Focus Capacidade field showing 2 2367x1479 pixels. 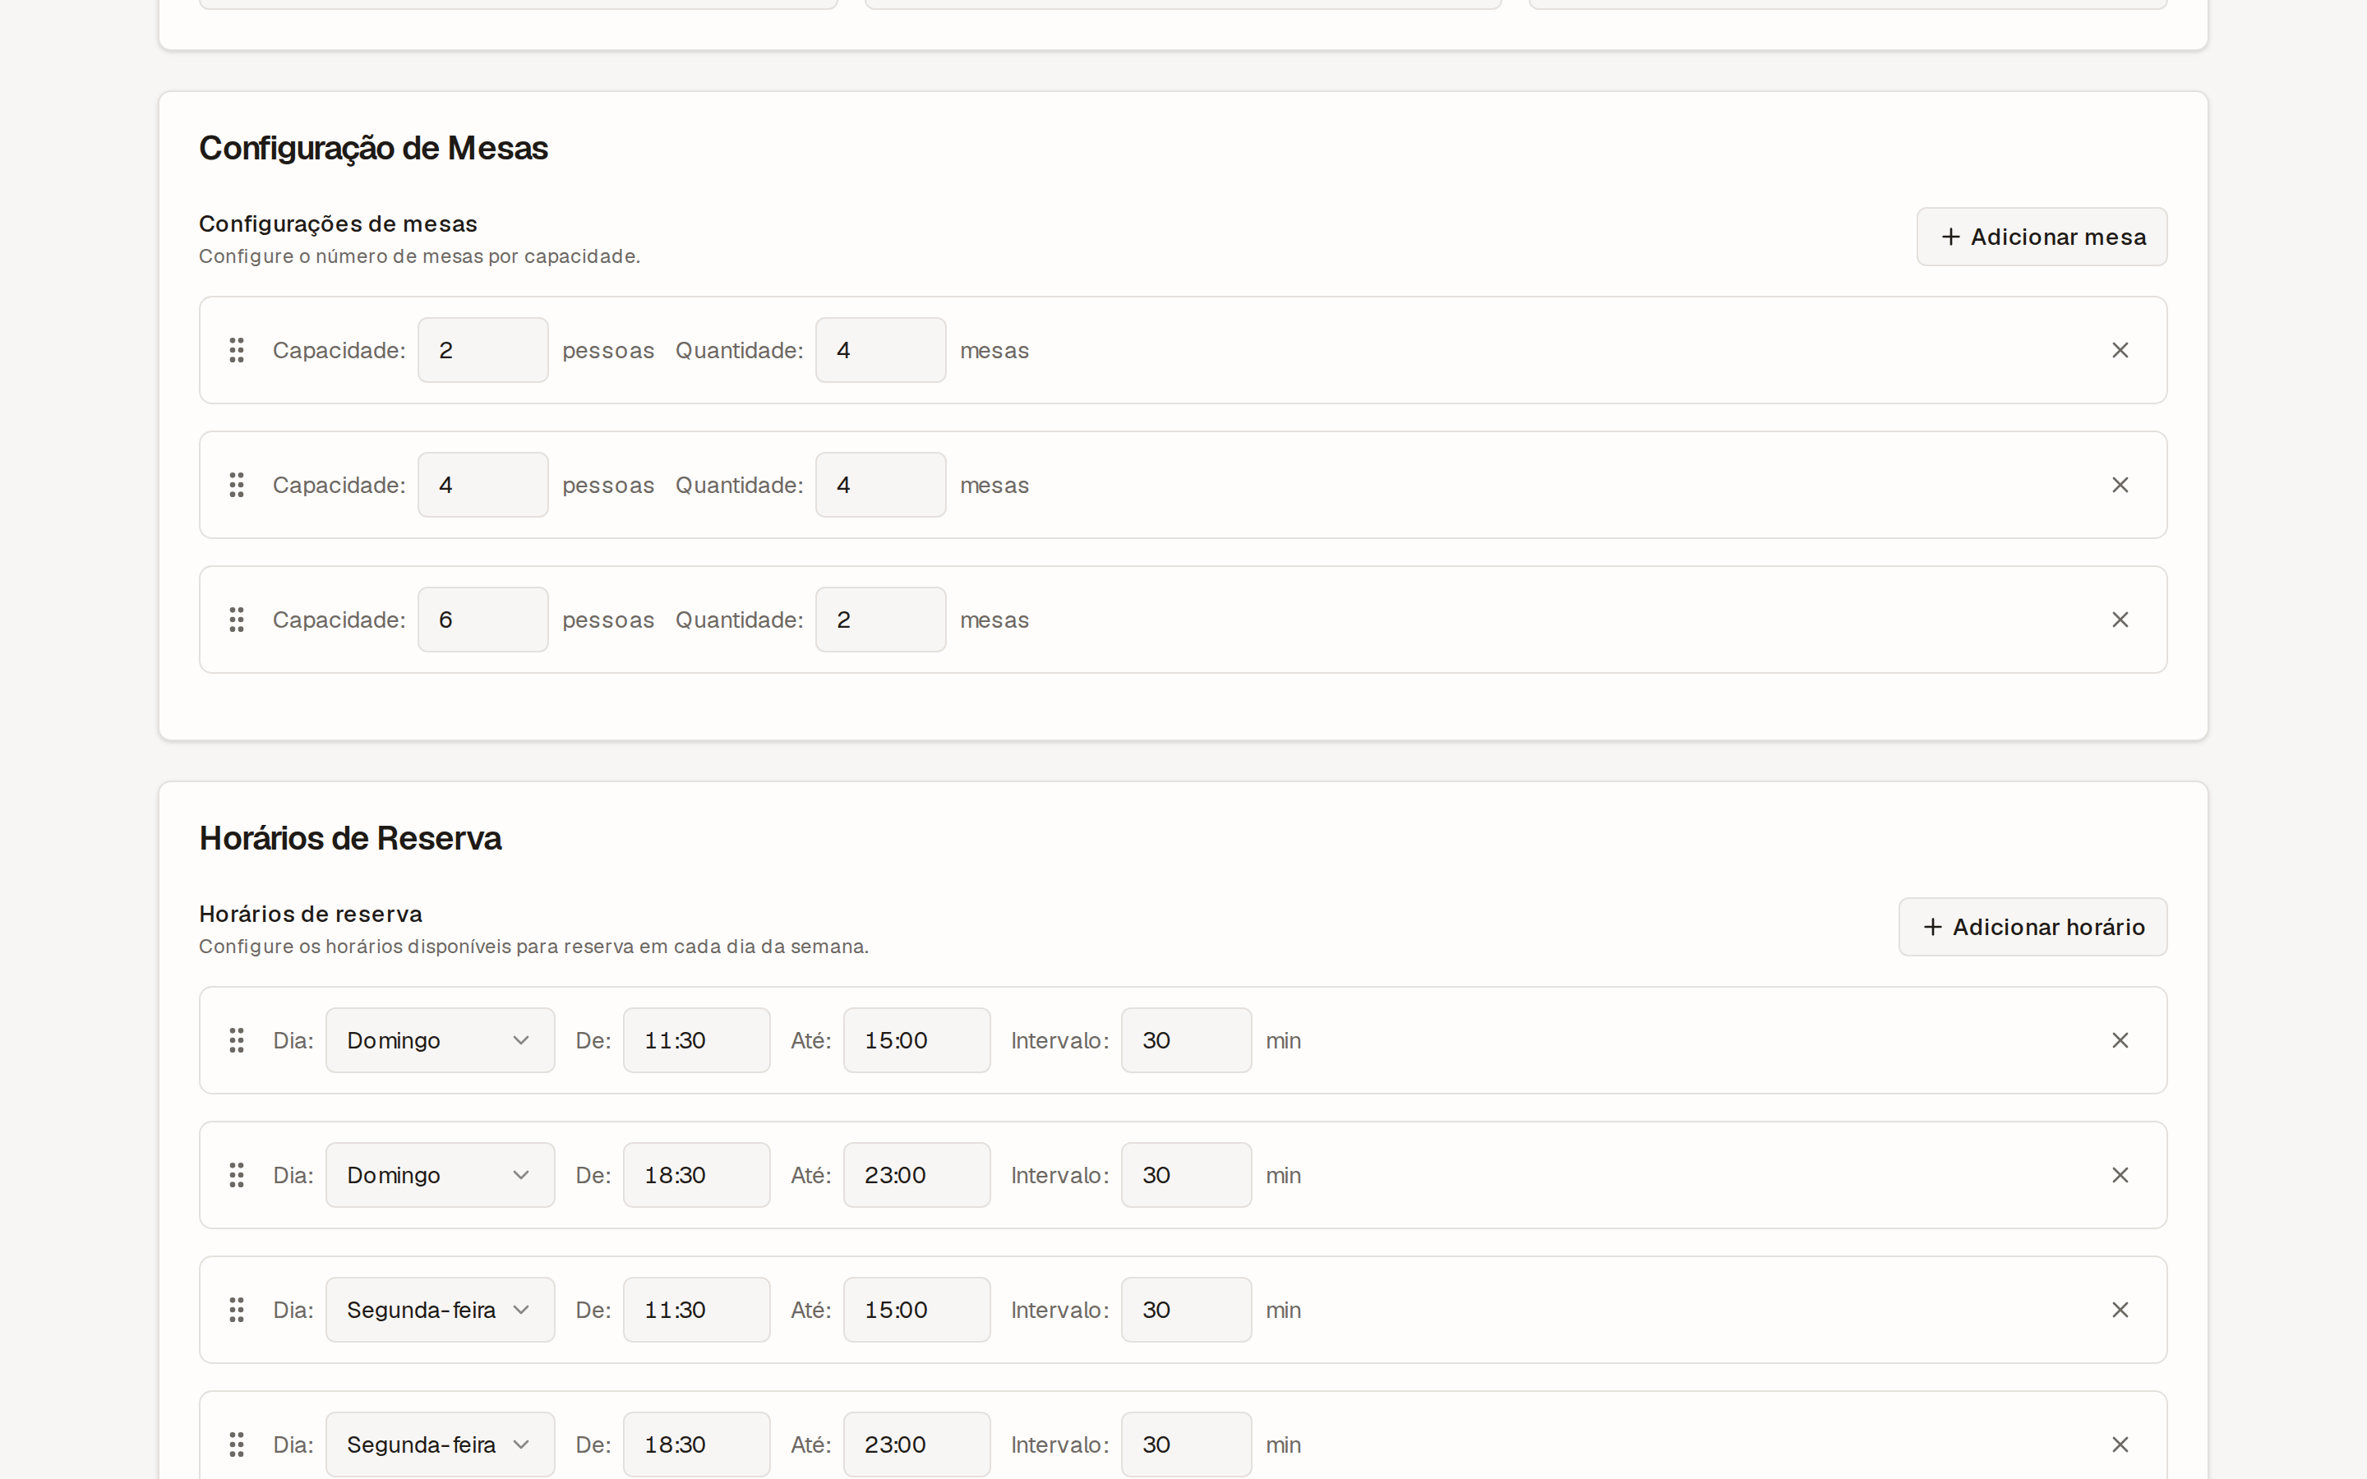[483, 350]
